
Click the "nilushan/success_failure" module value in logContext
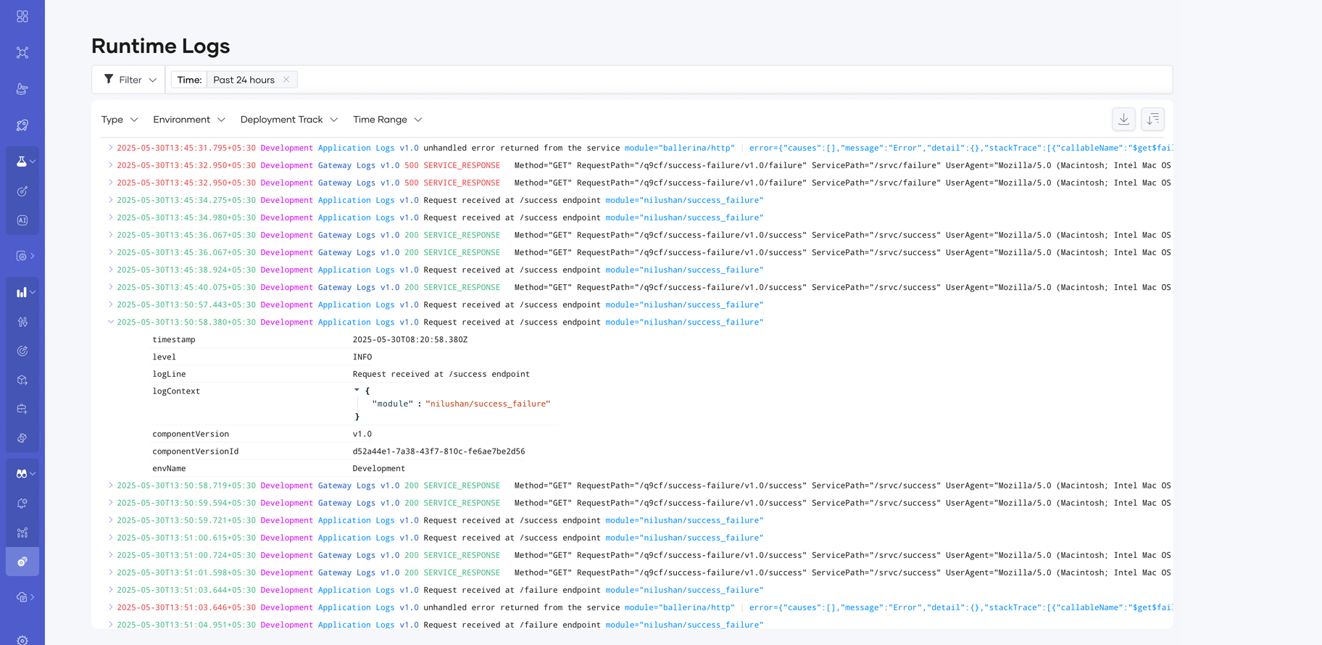click(488, 404)
